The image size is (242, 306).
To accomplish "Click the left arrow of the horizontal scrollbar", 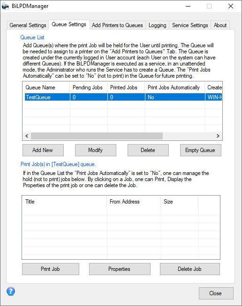I will [x=27, y=136].
